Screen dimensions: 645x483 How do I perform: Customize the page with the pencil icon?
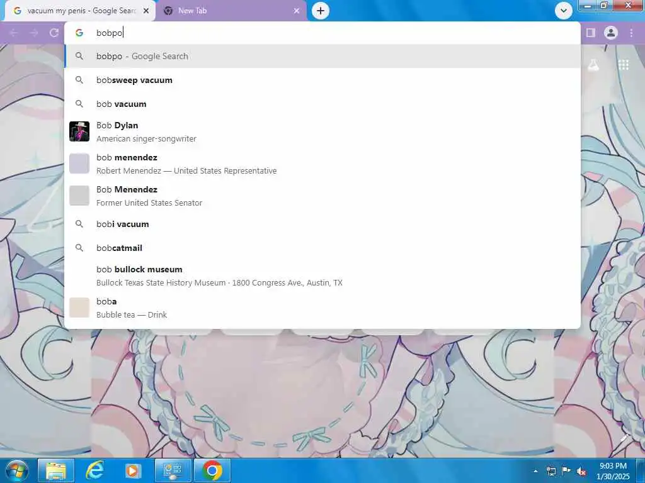coord(624,438)
